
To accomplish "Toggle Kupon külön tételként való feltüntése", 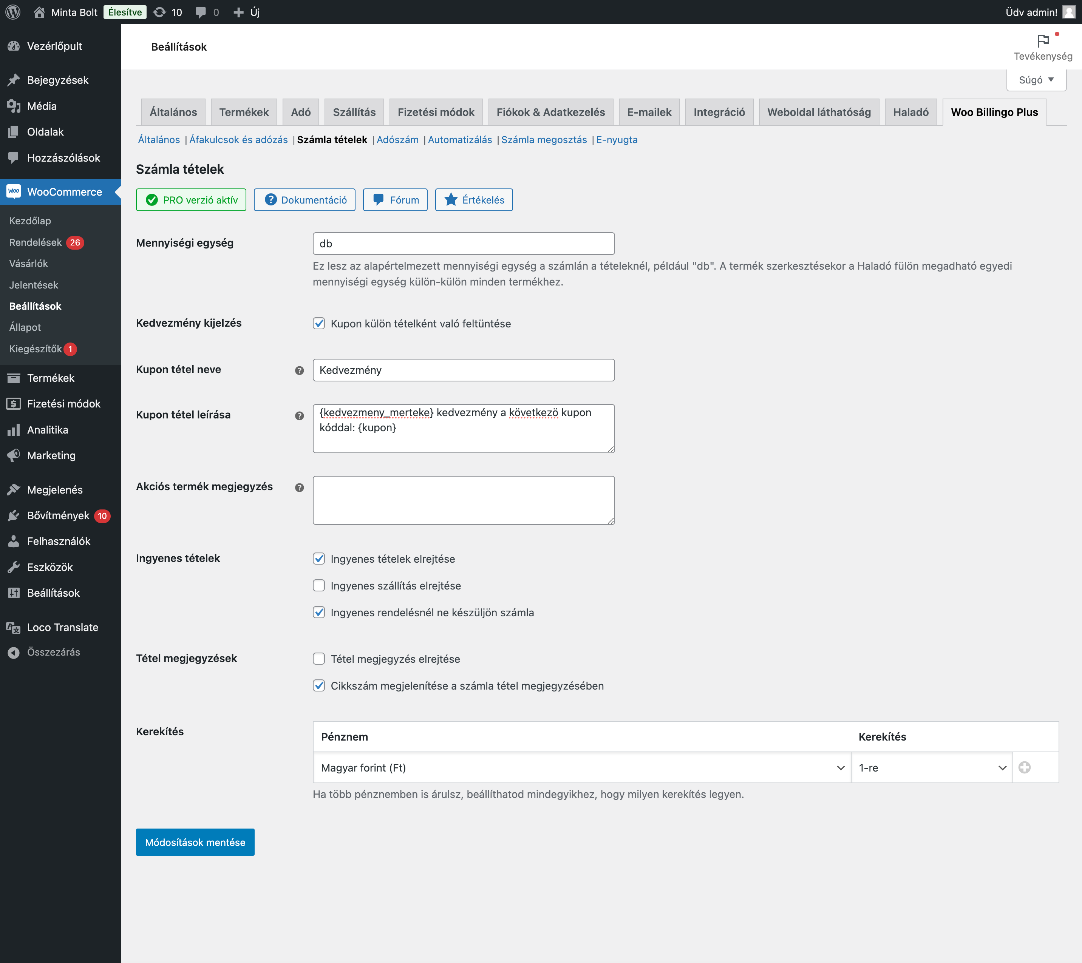I will [x=319, y=323].
